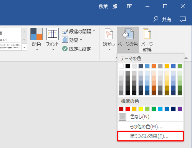Click the 秋葉一郎 account name

108,6
